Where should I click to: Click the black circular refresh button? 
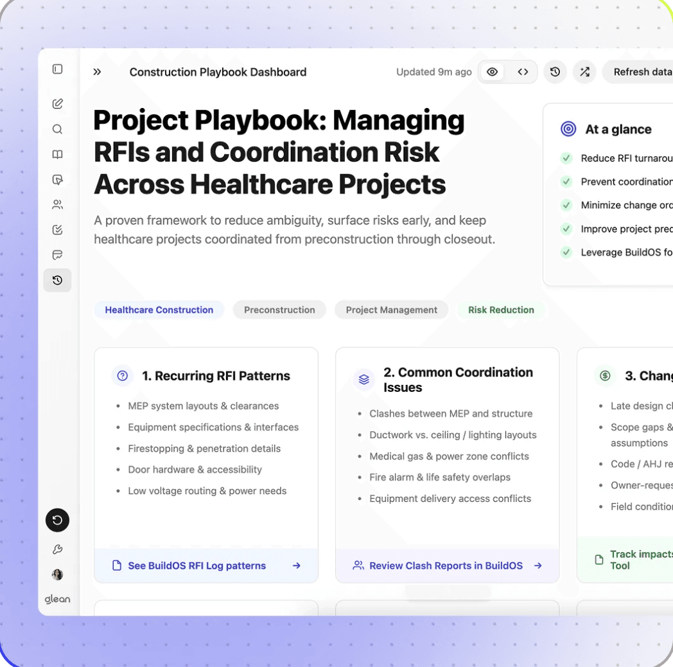coord(58,520)
